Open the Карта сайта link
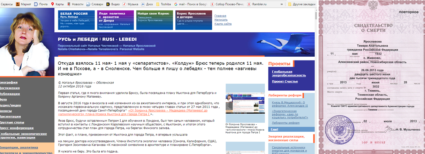 (223, 24)
